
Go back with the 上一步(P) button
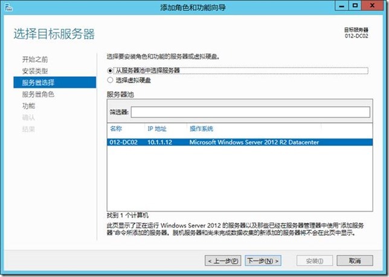click(223, 261)
